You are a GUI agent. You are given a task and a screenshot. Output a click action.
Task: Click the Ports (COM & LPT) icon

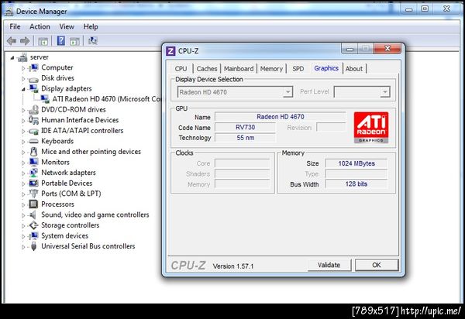click(33, 194)
